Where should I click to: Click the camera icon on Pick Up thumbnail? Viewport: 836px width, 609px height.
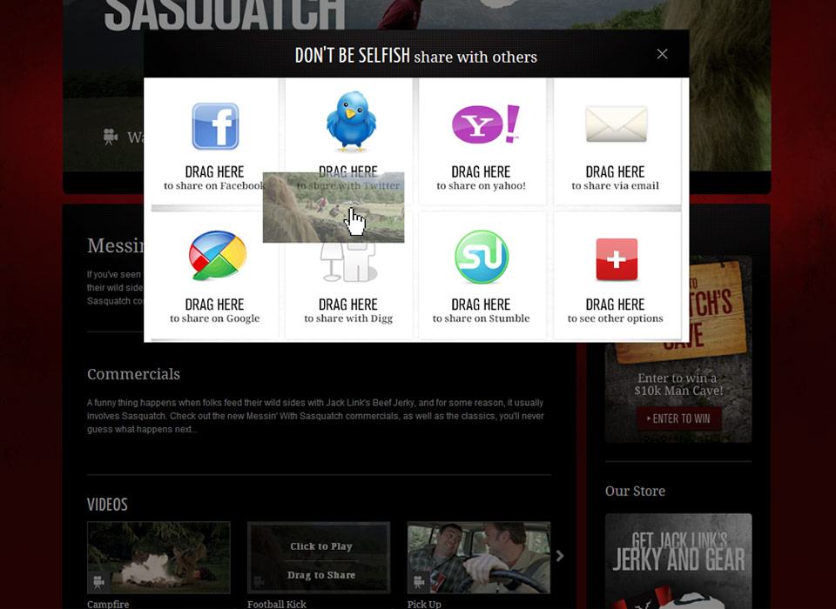(x=419, y=582)
